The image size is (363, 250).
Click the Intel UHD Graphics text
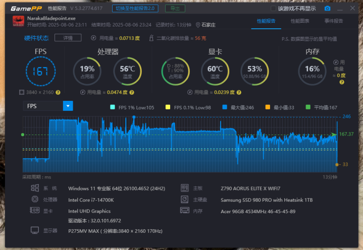[89, 211]
